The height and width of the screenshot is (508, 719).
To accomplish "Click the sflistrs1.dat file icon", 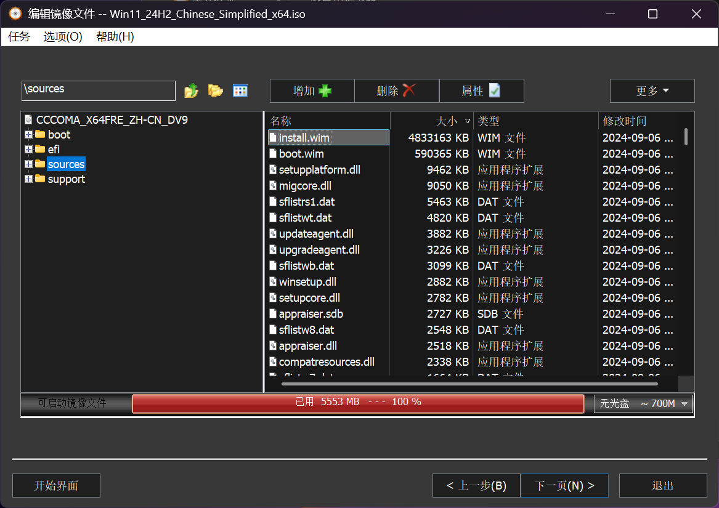I will tap(274, 202).
